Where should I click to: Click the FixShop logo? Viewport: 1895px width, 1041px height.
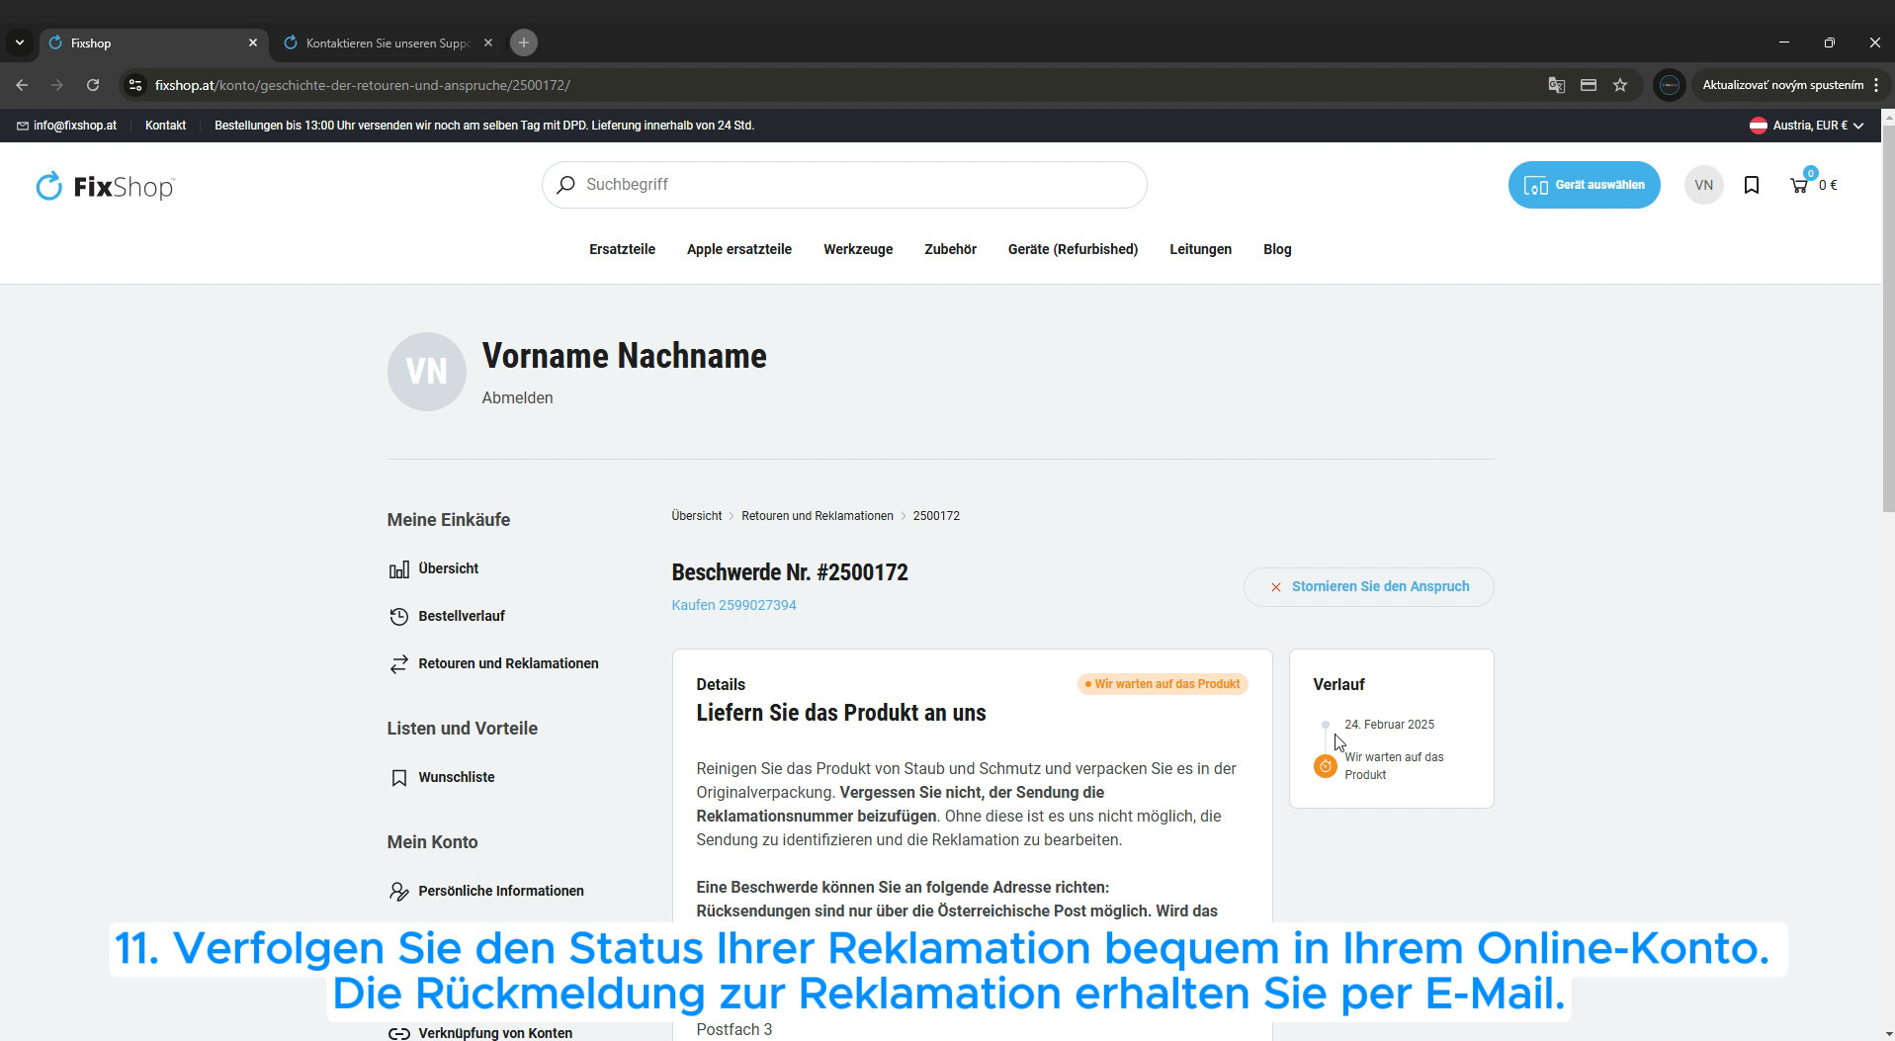pos(105,186)
